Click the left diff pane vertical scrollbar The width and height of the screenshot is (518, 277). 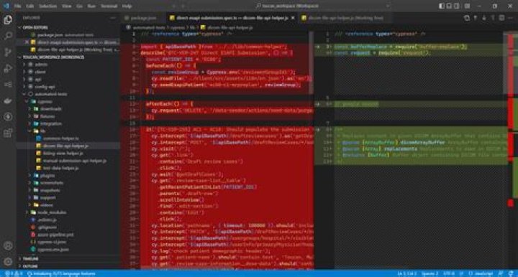312,62
